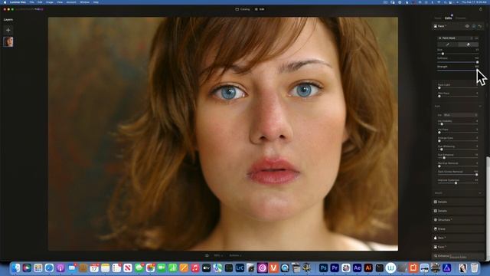Viewport: 490px width, 276px height.
Task: Open the zoom percentage dropdown
Action: [x=218, y=255]
